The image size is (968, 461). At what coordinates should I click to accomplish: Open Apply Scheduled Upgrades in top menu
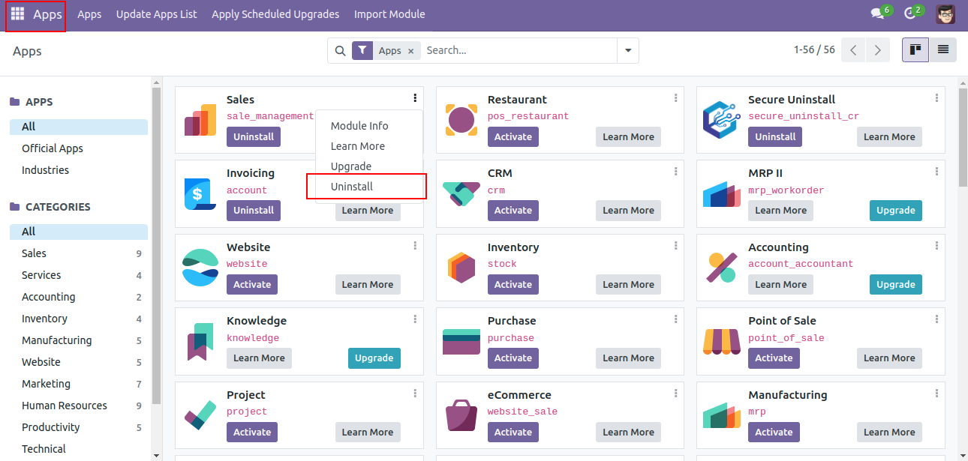(x=275, y=14)
